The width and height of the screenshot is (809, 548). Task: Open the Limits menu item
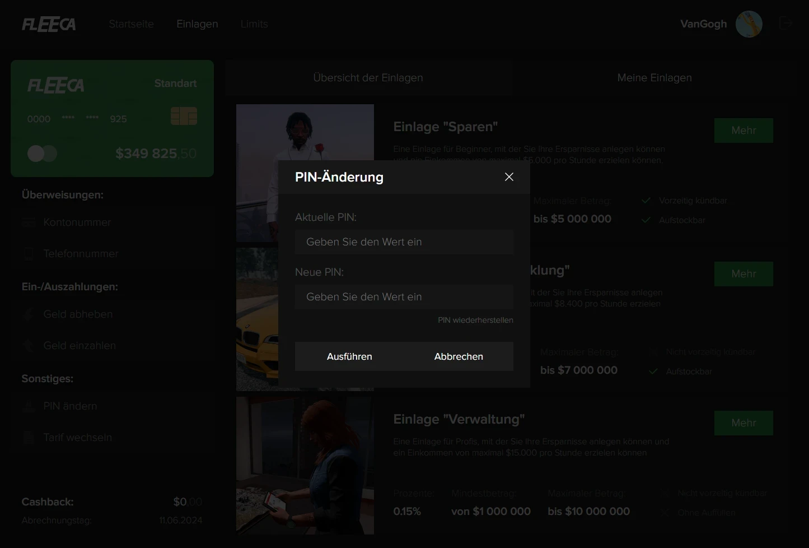[x=254, y=24]
